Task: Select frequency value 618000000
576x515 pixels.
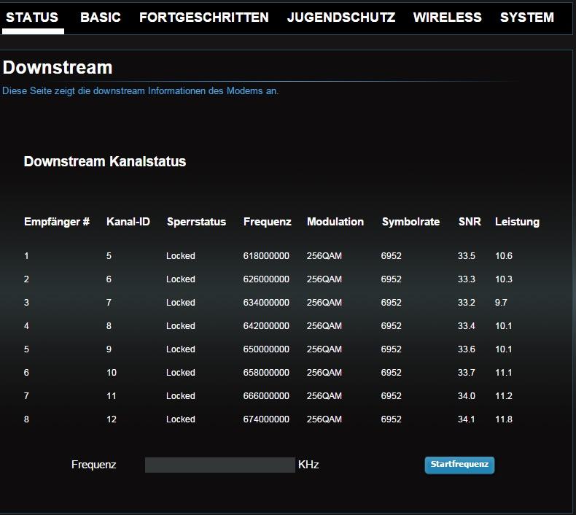Action: tap(266, 256)
